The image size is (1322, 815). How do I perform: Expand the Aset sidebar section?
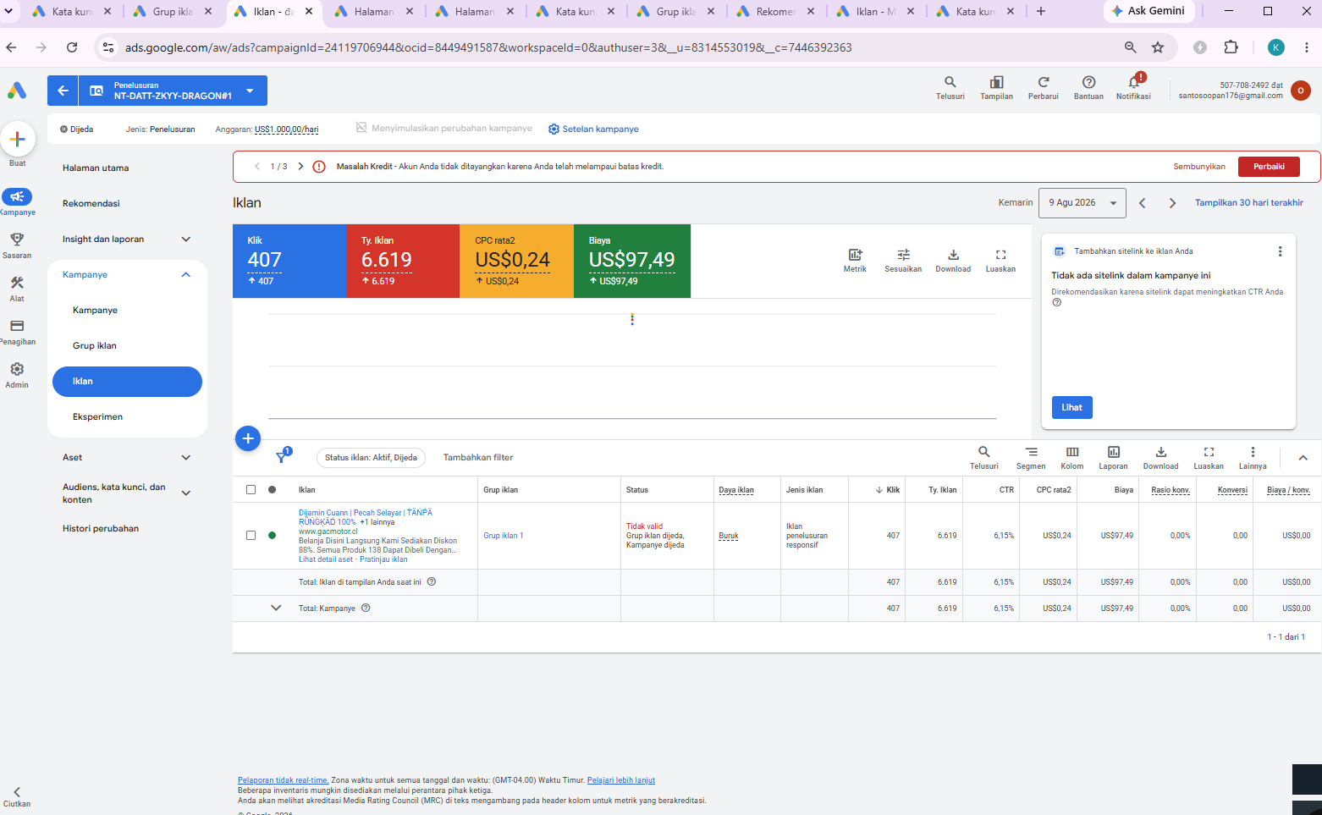(x=186, y=458)
